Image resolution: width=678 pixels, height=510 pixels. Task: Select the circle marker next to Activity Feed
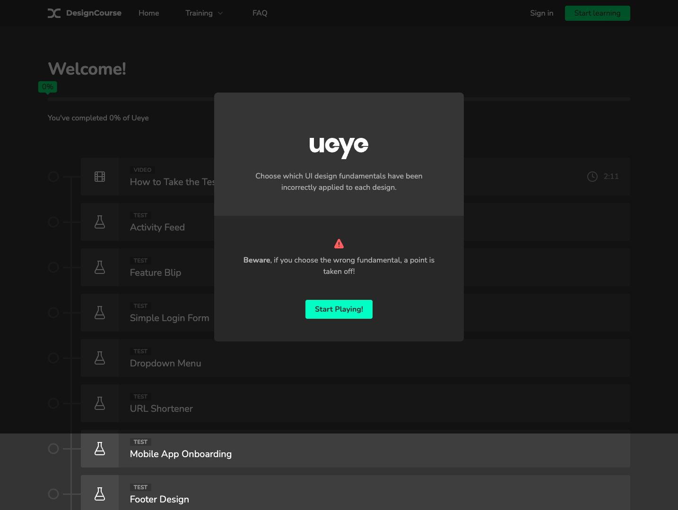tap(53, 221)
